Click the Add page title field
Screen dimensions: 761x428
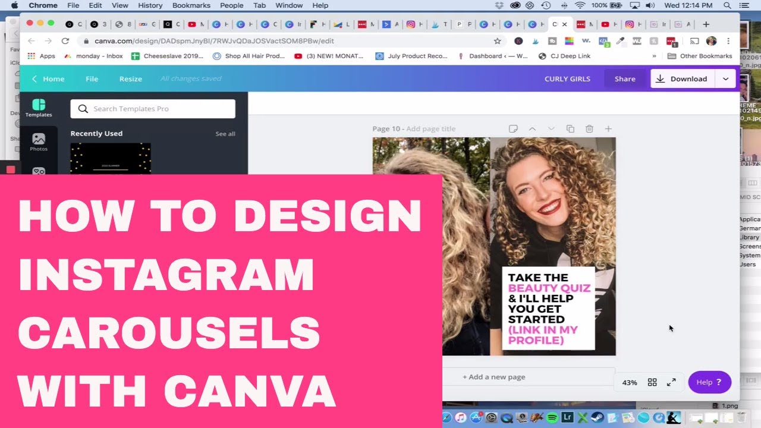click(431, 128)
